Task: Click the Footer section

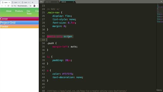Action: 19,26
